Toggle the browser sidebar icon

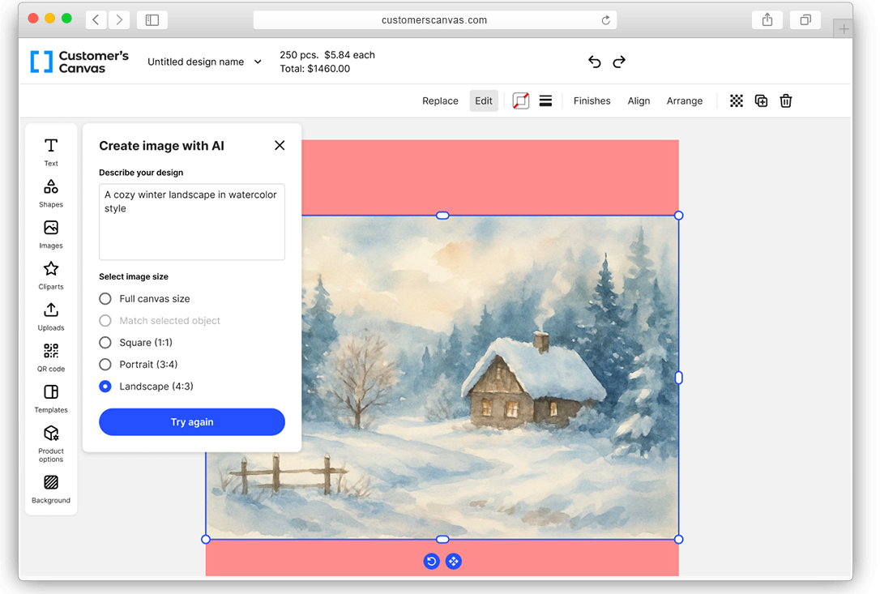pos(152,20)
